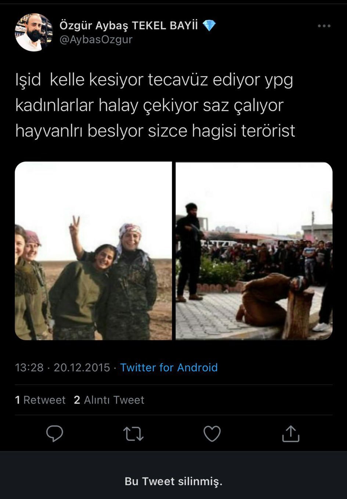This screenshot has height=499, width=347.
Task: Open the share upload icon
Action: pos(291,433)
